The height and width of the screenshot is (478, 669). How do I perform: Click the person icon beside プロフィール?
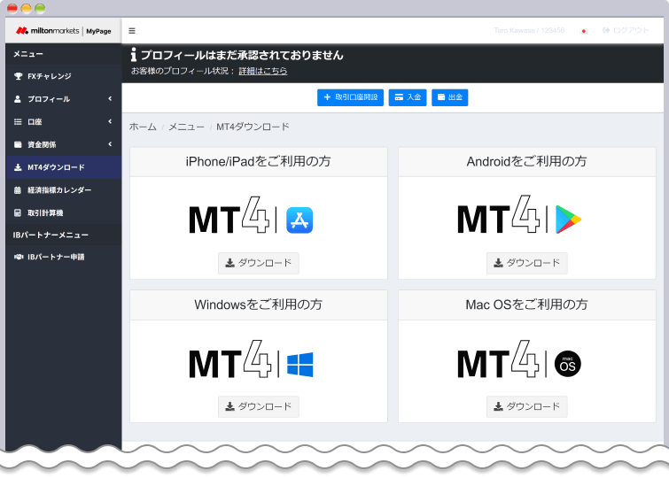(x=18, y=99)
